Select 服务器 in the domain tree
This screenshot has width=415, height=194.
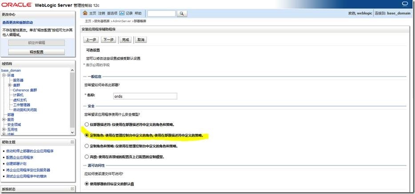coord(18,80)
